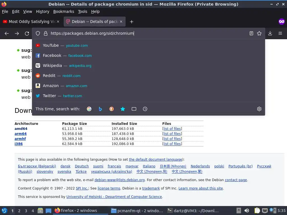Choose Twitter suggestion in the dropdown

pos(149,96)
